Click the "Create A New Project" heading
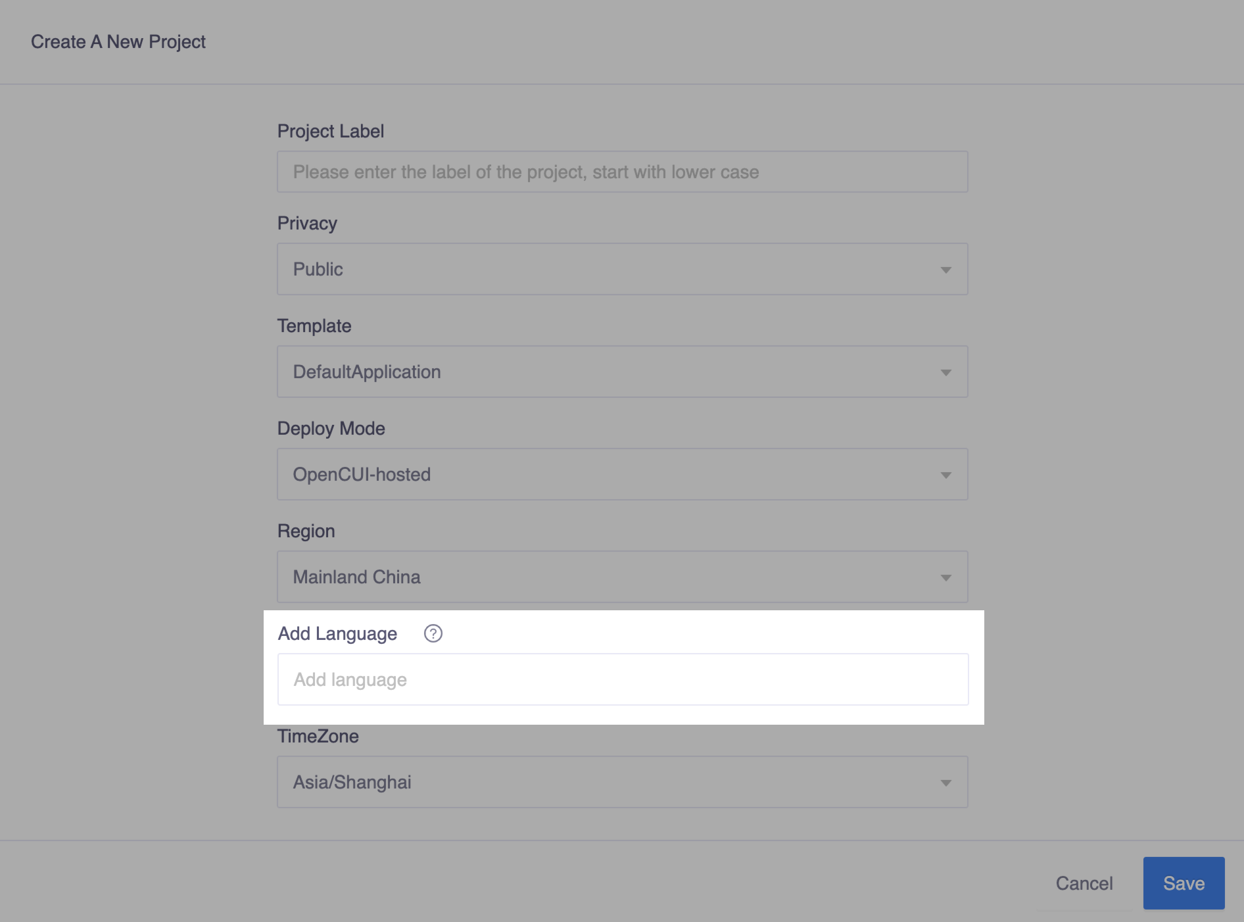The width and height of the screenshot is (1244, 922). (118, 42)
